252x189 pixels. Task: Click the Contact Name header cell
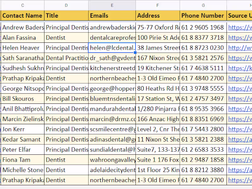22,15
